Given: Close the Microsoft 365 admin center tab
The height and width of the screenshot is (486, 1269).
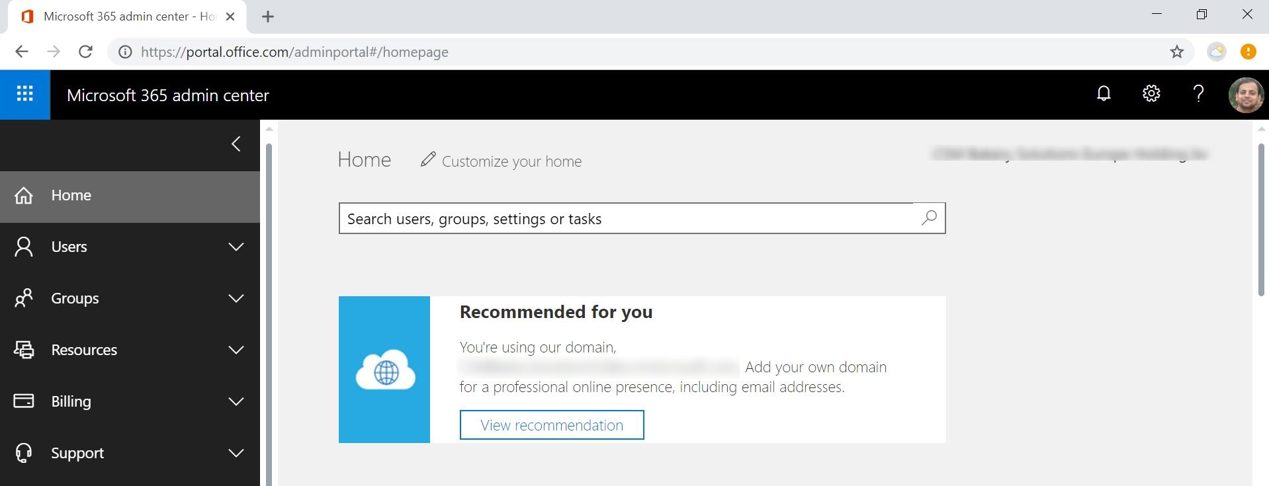Looking at the screenshot, I should tap(230, 17).
